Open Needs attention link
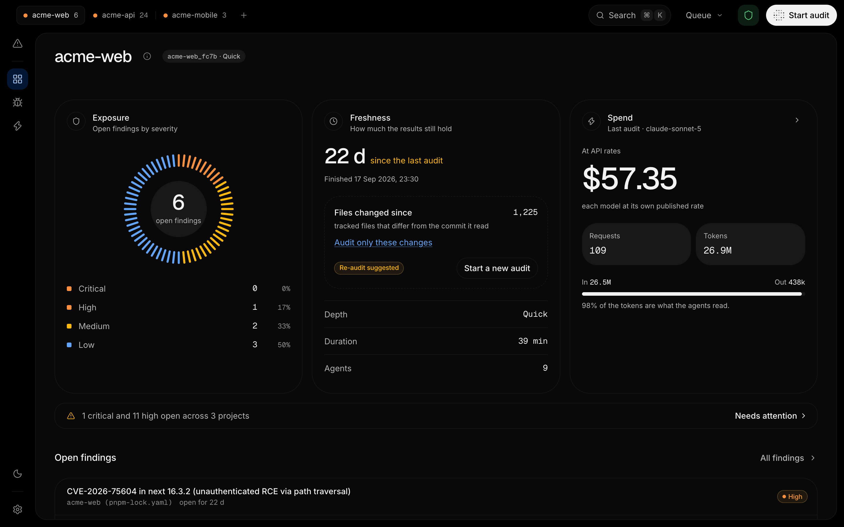Viewport: 844px width, 527px height. coord(770,416)
